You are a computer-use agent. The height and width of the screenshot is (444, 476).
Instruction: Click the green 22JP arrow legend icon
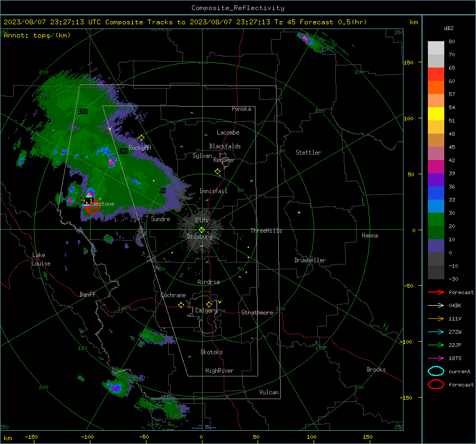(x=436, y=345)
